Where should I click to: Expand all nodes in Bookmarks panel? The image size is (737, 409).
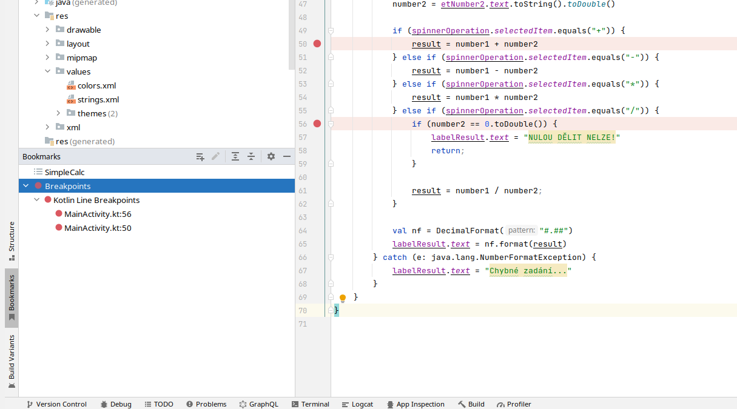coord(235,156)
